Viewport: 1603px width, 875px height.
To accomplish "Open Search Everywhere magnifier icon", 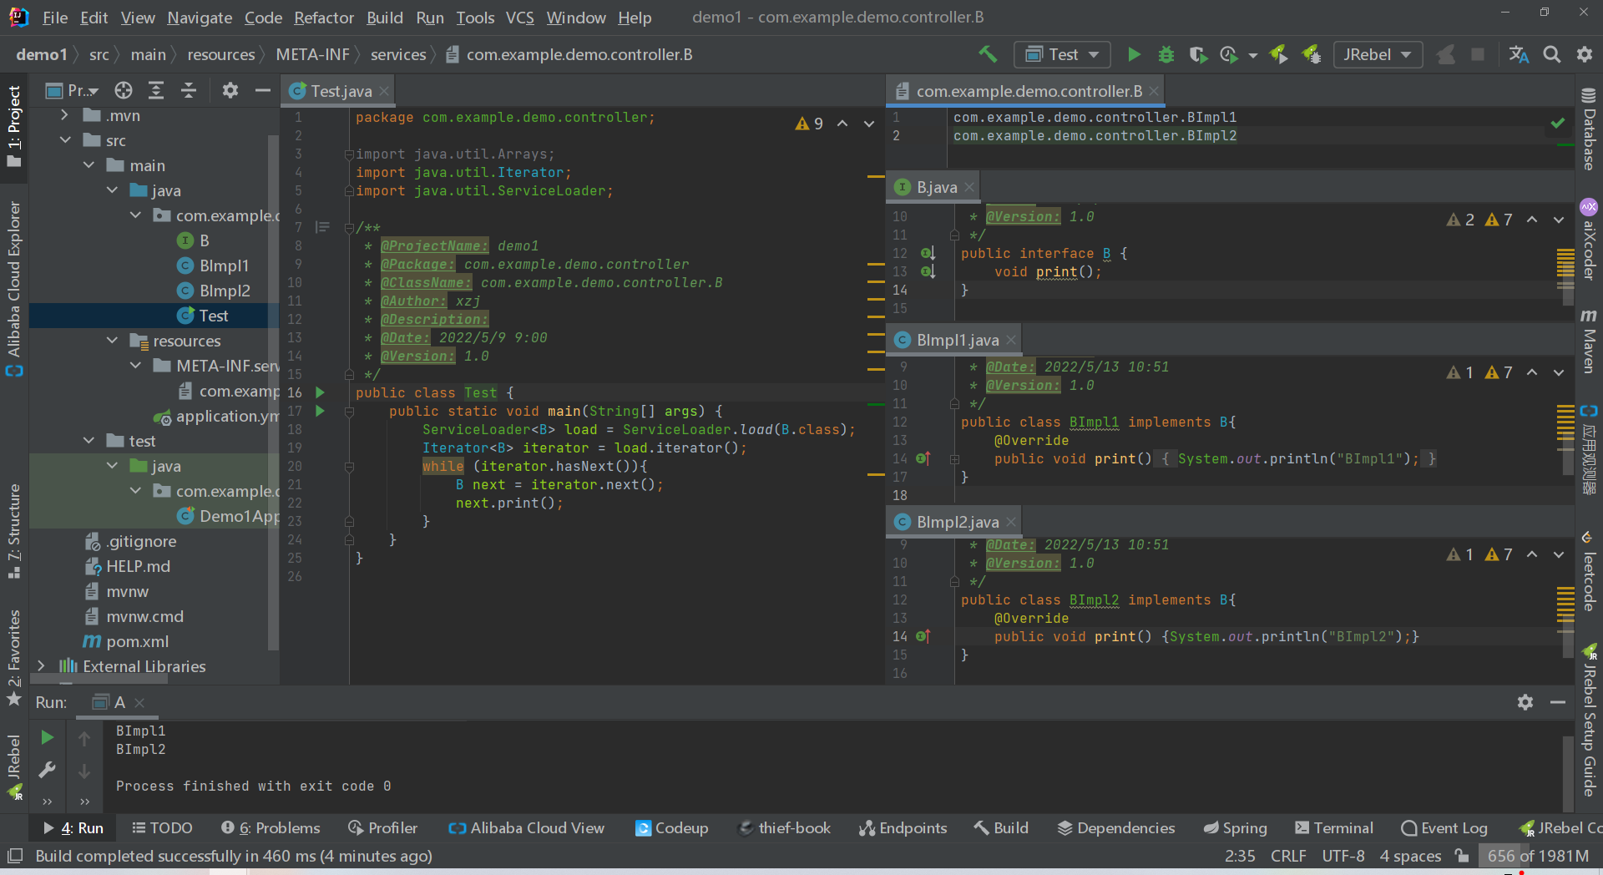I will (1551, 55).
